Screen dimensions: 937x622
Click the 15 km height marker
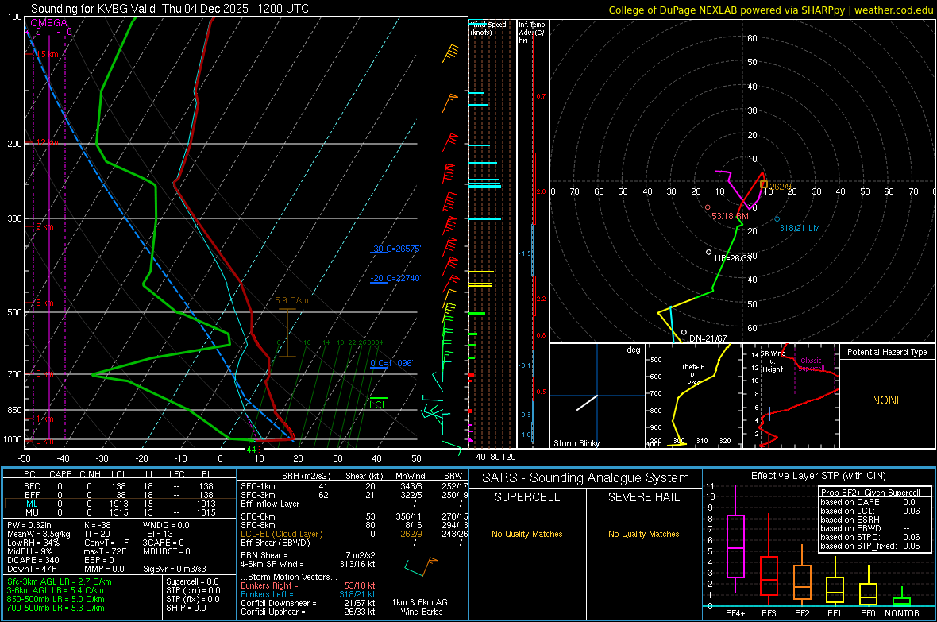(47, 54)
